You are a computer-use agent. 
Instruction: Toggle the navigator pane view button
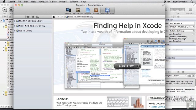click(x=172, y=10)
